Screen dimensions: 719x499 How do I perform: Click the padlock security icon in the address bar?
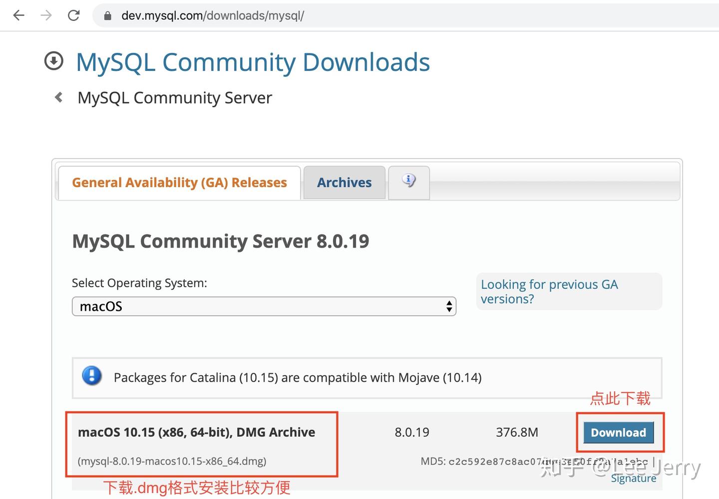[x=107, y=15]
